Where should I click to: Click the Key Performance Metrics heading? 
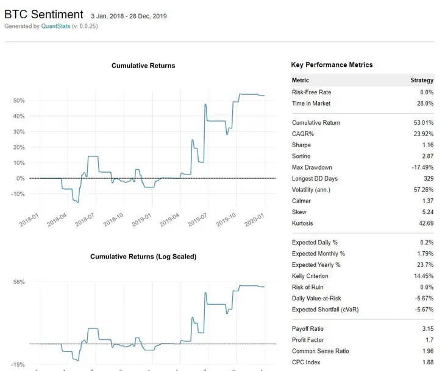pos(332,64)
